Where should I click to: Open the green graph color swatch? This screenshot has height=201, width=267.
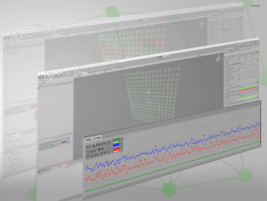pyautogui.click(x=116, y=141)
